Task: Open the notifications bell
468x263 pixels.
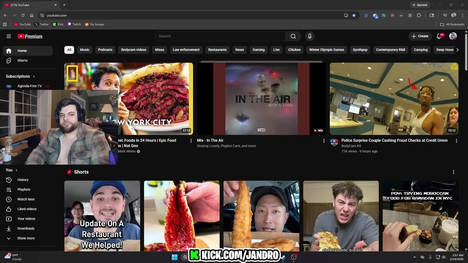Action: point(439,36)
